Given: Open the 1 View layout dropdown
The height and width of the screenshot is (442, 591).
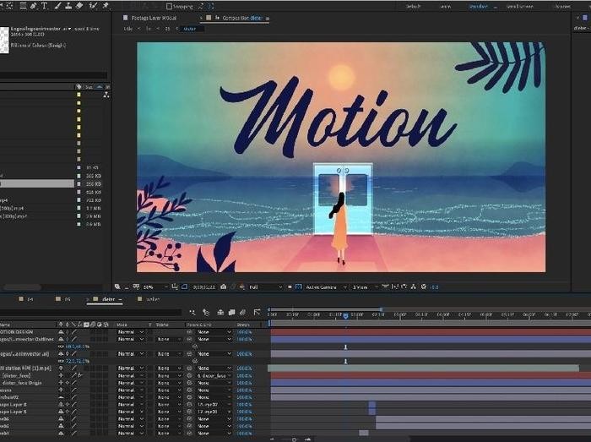Looking at the screenshot, I should pyautogui.click(x=365, y=287).
